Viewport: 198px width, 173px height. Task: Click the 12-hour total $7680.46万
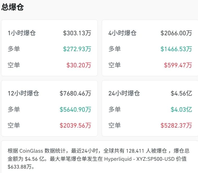click(x=75, y=93)
